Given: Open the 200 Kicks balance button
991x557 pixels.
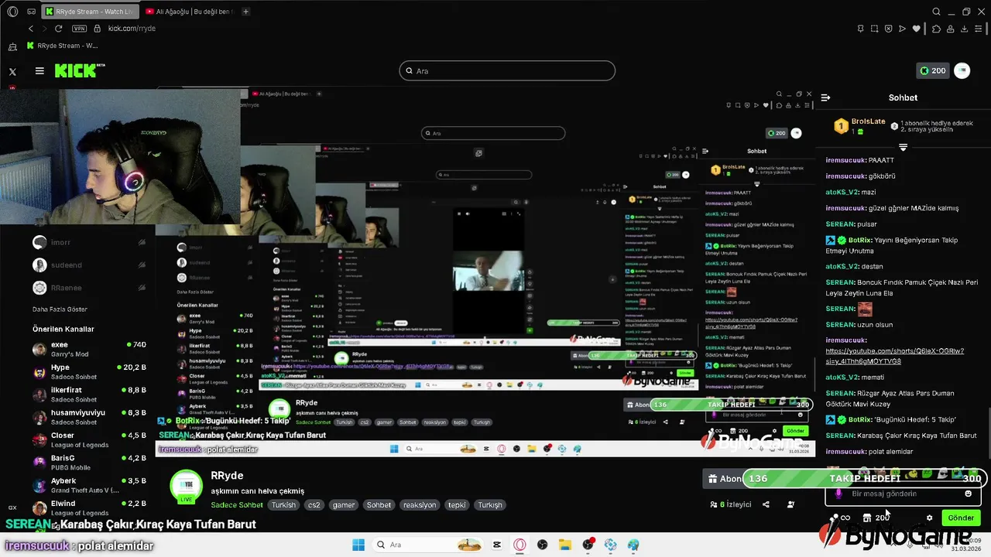Looking at the screenshot, I should (932, 70).
